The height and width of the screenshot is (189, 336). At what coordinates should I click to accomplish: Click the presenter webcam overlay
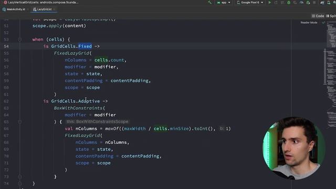click(x=294, y=148)
